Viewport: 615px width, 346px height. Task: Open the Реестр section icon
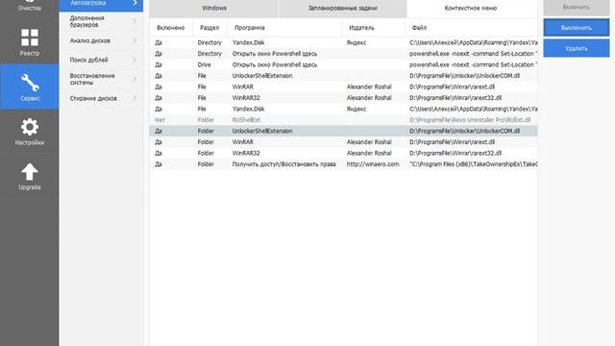coord(30,37)
